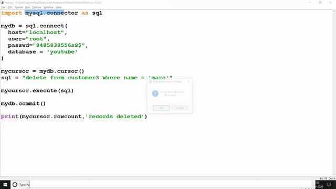
Task: Click the 'print' keyword on the last line
Action: click(9, 117)
